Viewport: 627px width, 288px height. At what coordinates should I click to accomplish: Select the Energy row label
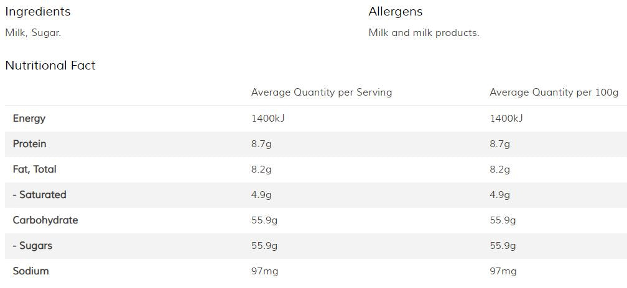pos(29,119)
